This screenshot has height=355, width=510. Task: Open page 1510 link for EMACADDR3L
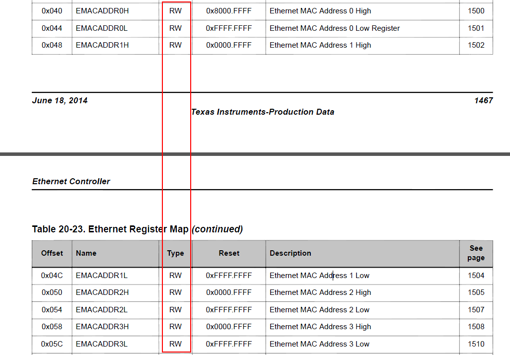476,344
